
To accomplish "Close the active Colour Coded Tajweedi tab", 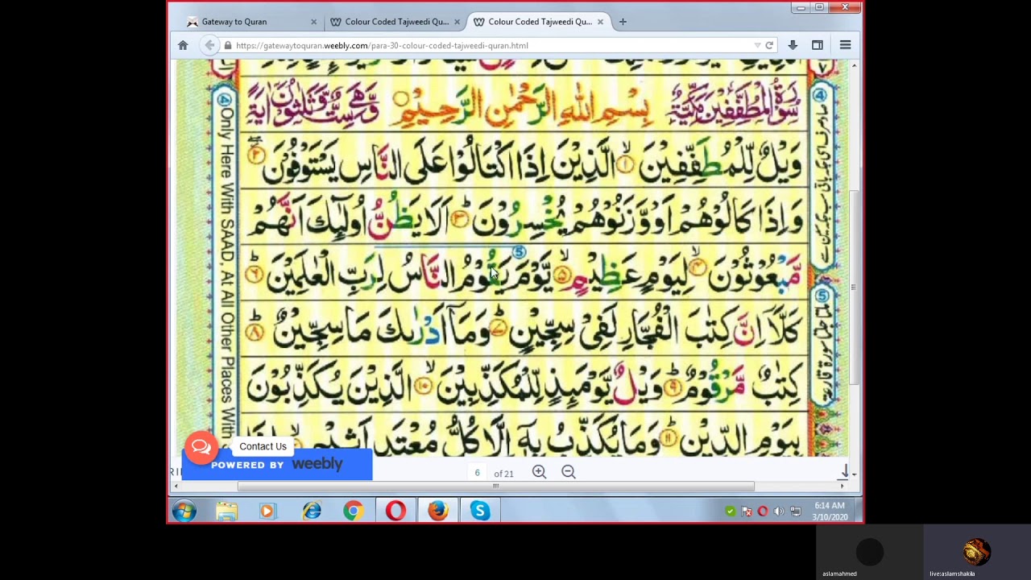I will 600,22.
